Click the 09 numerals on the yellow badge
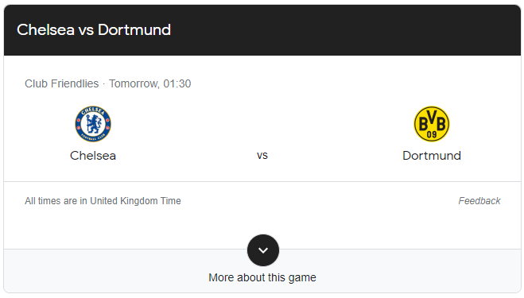This screenshot has height=298, width=524. click(x=432, y=134)
